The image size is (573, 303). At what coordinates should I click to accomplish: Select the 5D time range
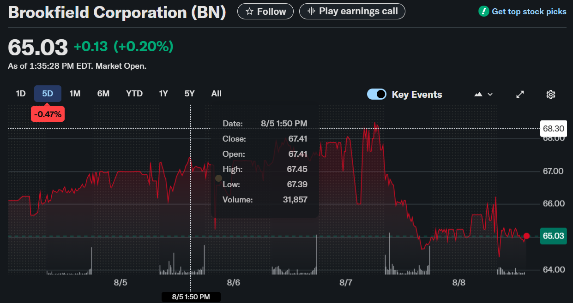tap(48, 94)
